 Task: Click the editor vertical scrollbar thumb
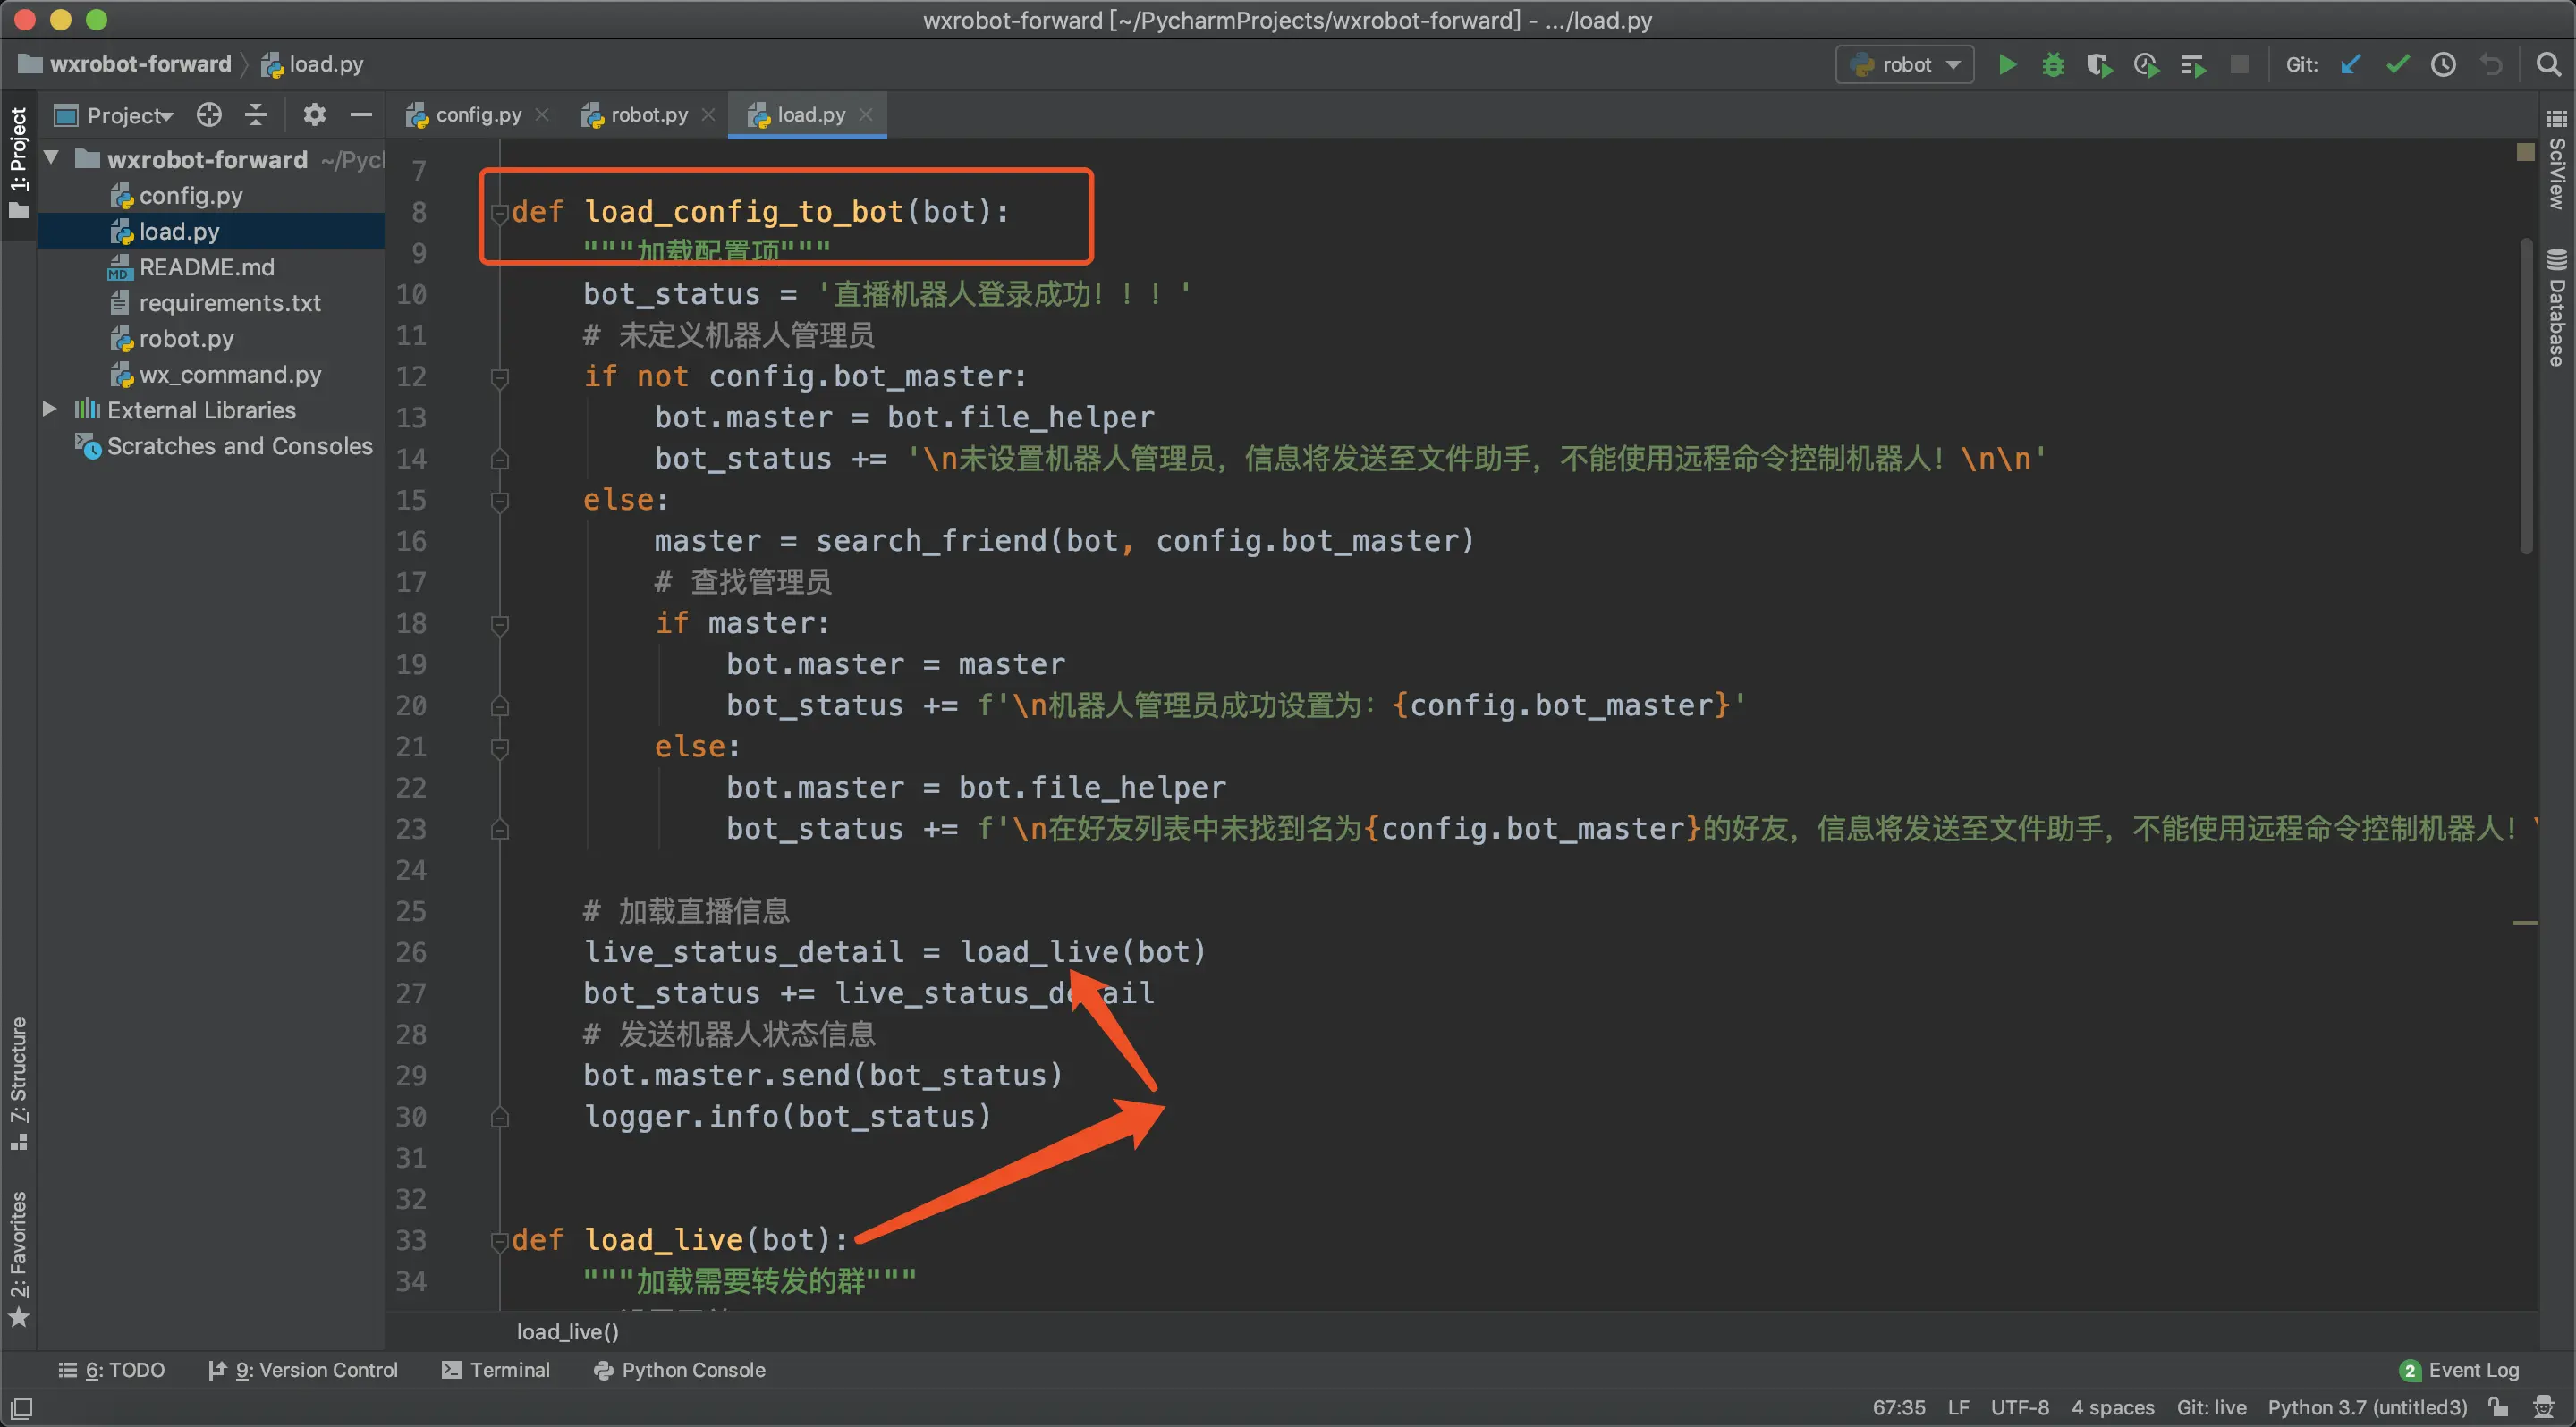2526,394
